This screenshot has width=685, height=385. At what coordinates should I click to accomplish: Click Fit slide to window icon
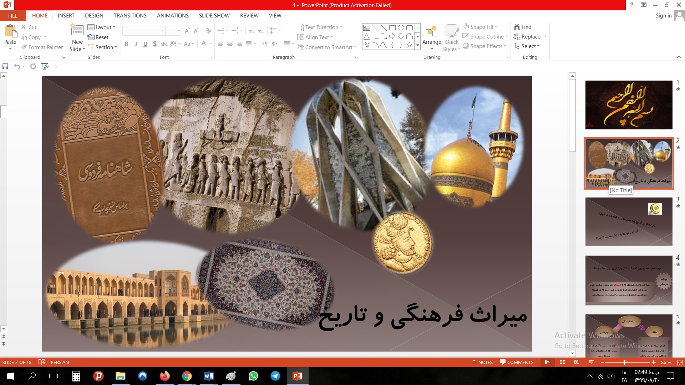[x=680, y=362]
